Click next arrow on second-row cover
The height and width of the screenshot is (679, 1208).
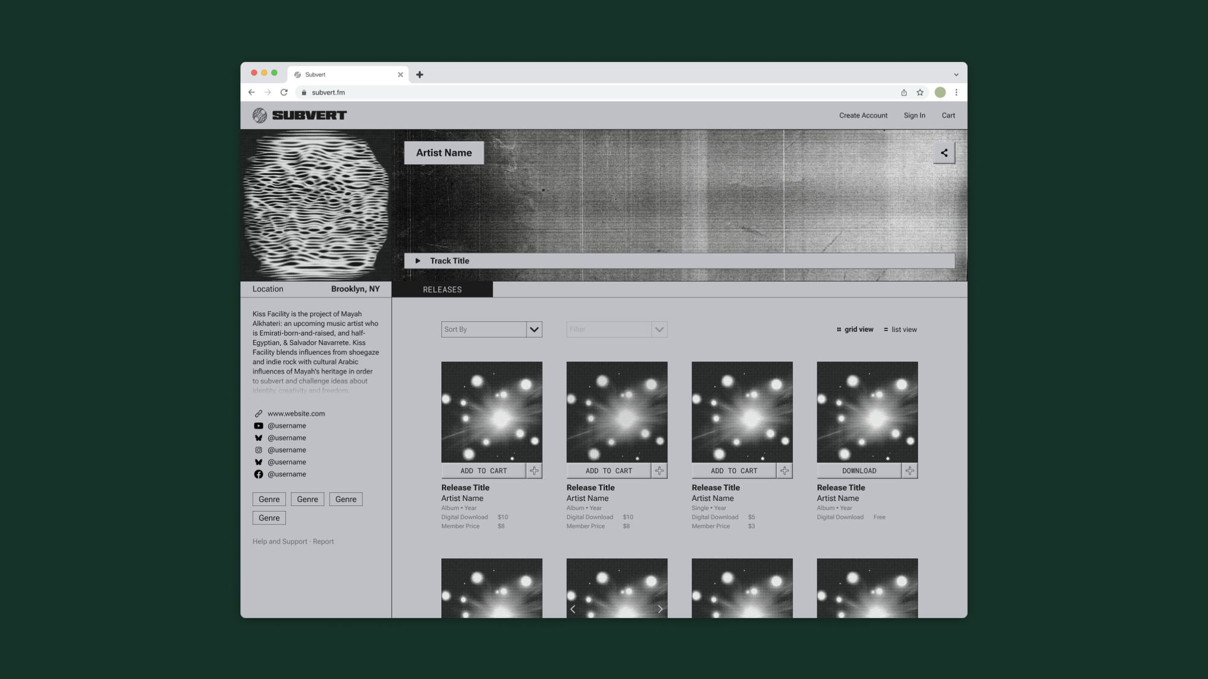(x=660, y=609)
